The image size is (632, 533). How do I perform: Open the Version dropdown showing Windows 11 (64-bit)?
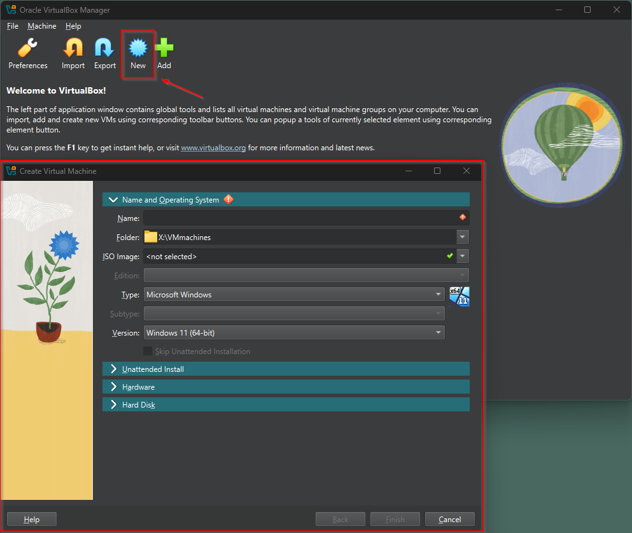tap(294, 332)
